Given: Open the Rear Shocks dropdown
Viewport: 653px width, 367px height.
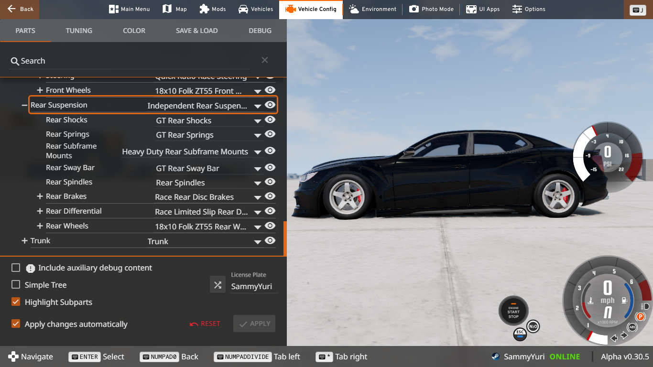Looking at the screenshot, I should coord(258,120).
